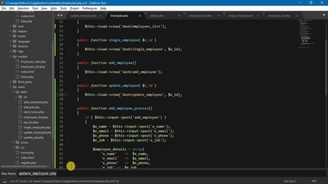Viewport: 328px width, 184px height.
Task: Close the Employees_list.php tab
Action: click(218, 16)
